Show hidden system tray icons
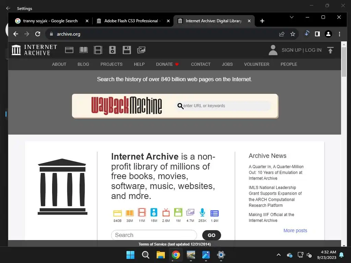The width and height of the screenshot is (351, 263). tap(278, 255)
